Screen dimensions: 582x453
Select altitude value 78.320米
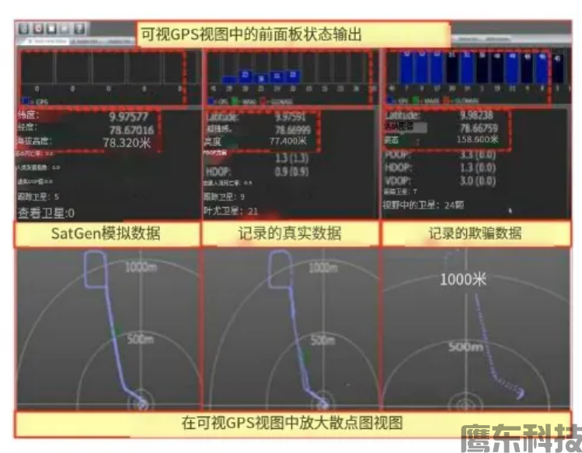[x=127, y=143]
